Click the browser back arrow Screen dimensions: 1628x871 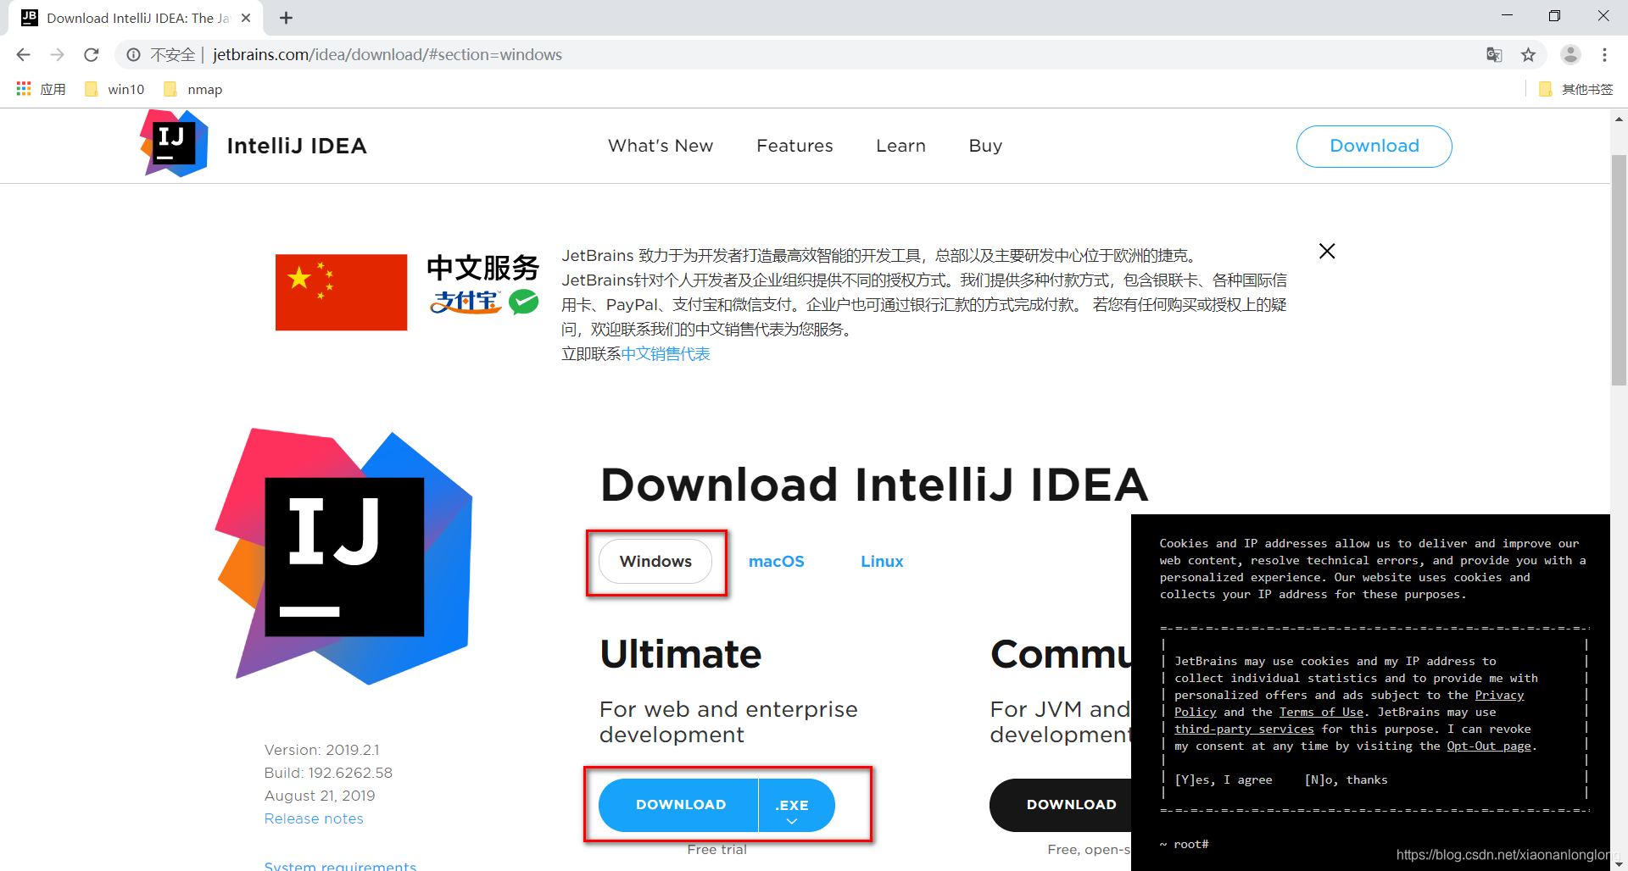tap(23, 55)
